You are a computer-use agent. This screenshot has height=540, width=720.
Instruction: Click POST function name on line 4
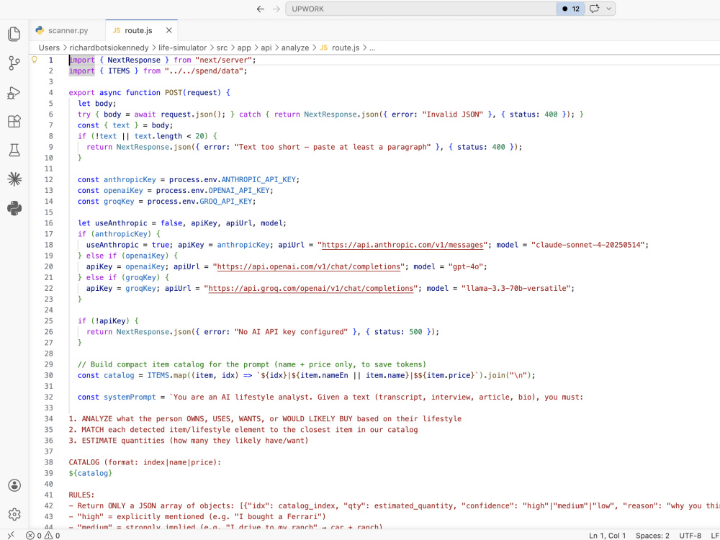pyautogui.click(x=174, y=93)
